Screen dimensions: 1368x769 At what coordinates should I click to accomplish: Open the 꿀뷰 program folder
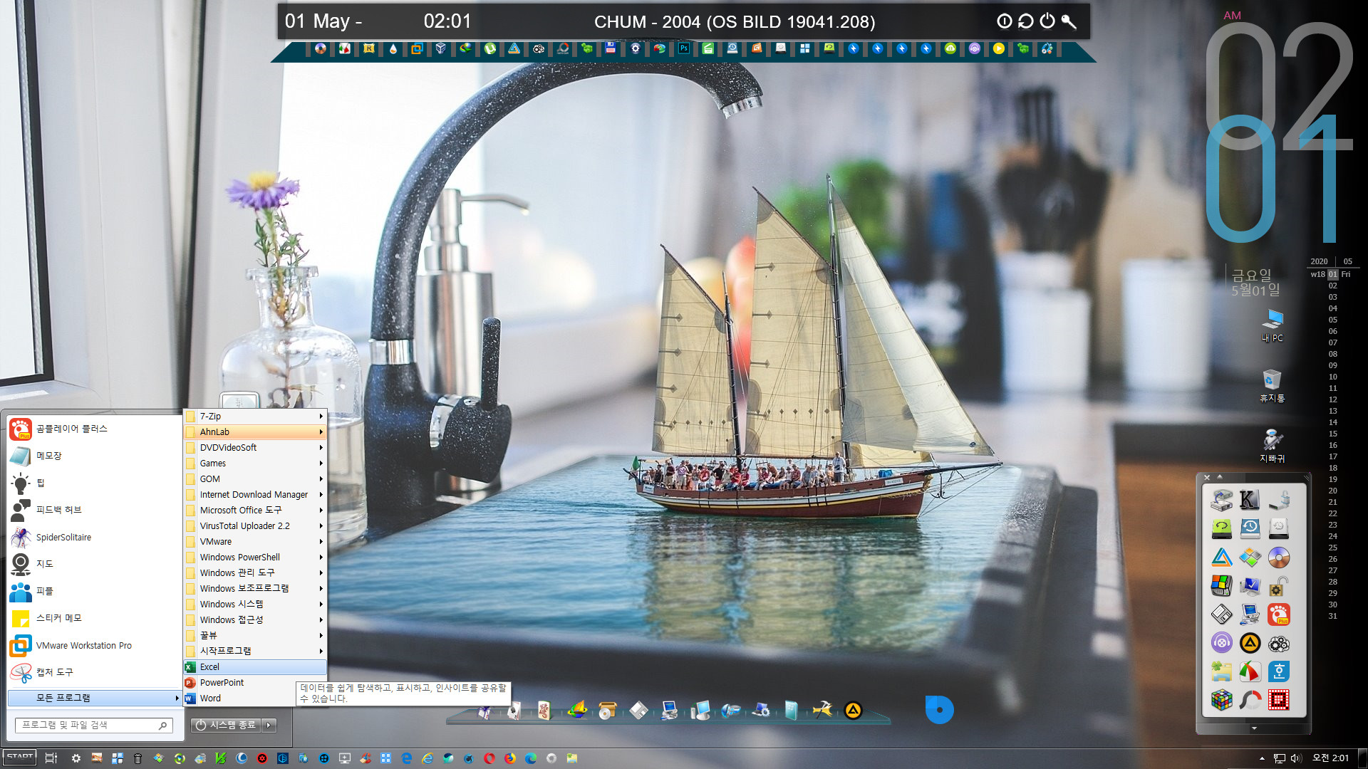pos(255,636)
